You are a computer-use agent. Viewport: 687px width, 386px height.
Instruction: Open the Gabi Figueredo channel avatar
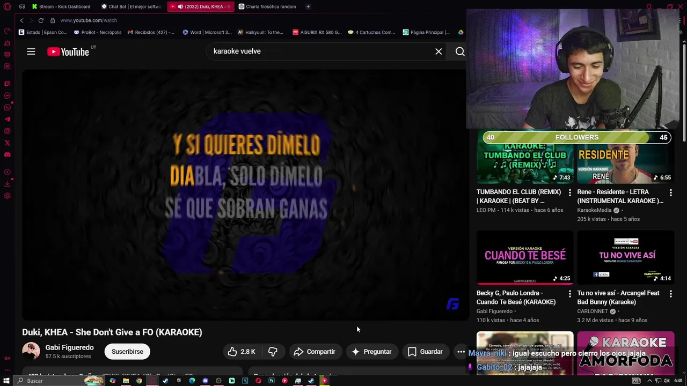[31, 351]
